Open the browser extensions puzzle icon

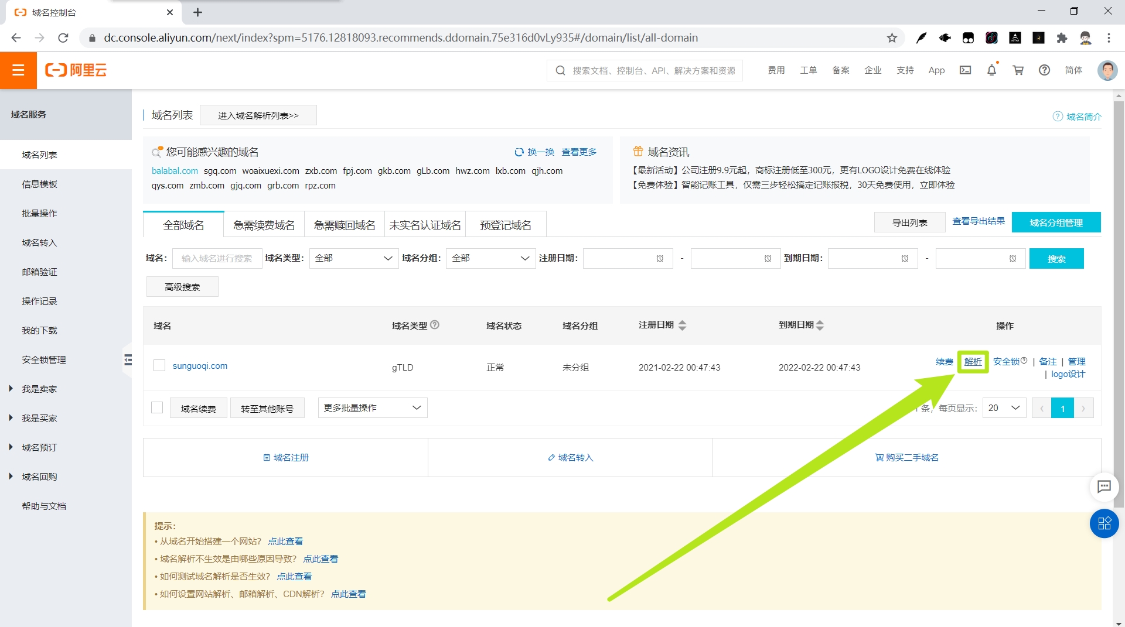(x=1062, y=37)
